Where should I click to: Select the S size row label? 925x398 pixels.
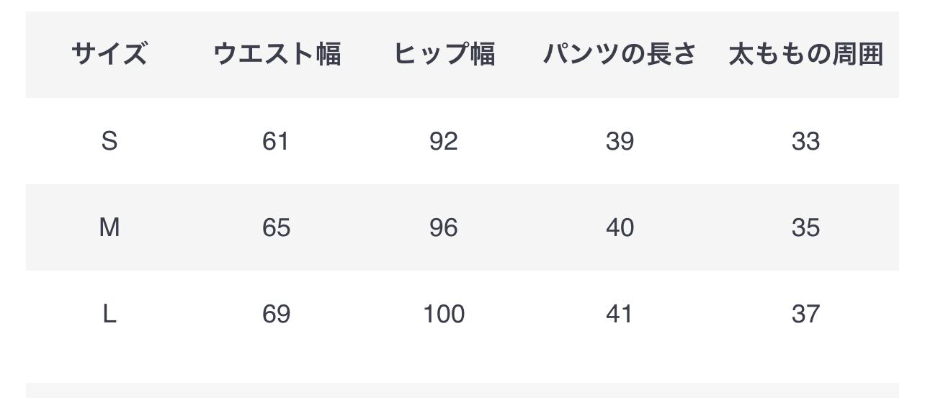[x=110, y=141]
